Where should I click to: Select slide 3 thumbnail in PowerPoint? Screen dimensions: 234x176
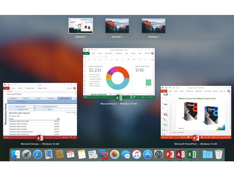[x=166, y=104]
